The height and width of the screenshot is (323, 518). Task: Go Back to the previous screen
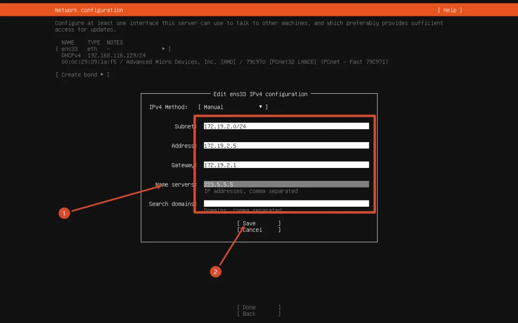click(259, 314)
